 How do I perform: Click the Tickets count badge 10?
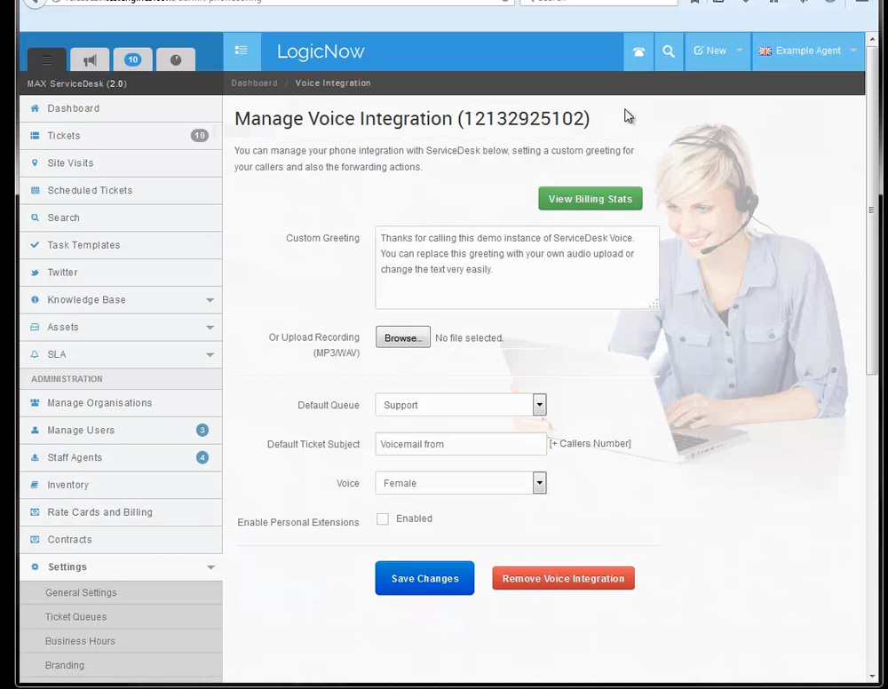[199, 136]
